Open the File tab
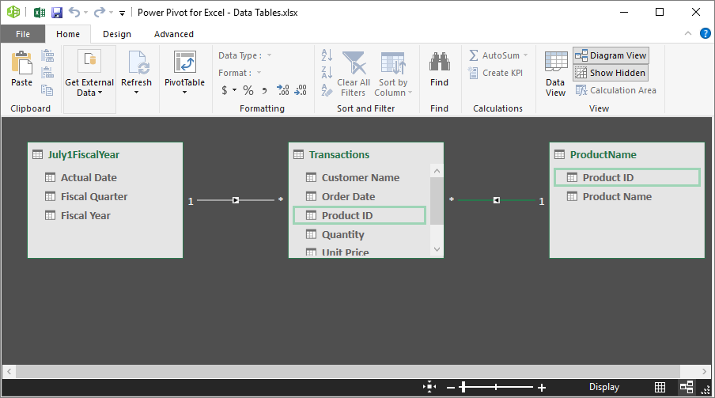 pyautogui.click(x=23, y=34)
